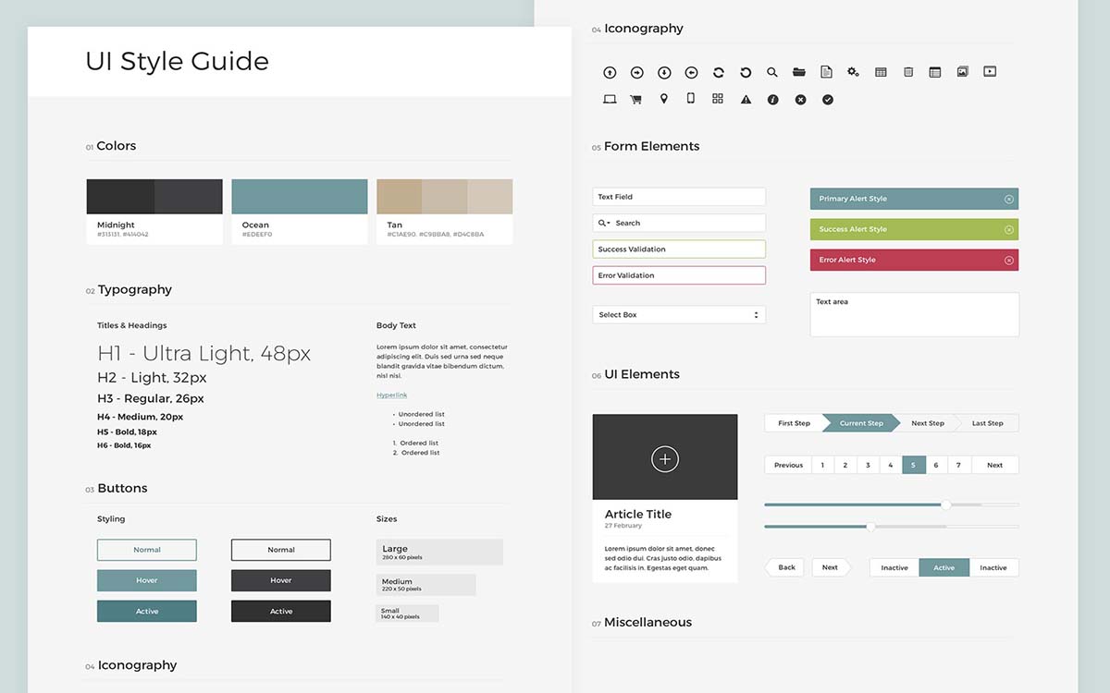Click the plus circle on the article image
1110x693 pixels.
pos(665,458)
